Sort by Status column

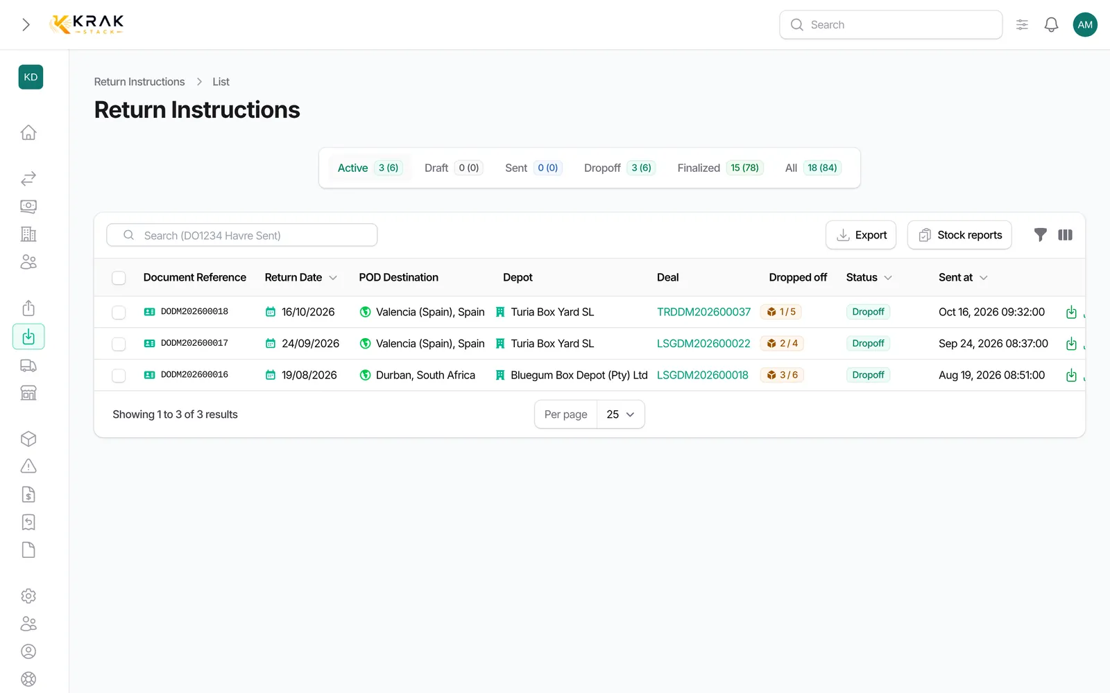tap(869, 277)
